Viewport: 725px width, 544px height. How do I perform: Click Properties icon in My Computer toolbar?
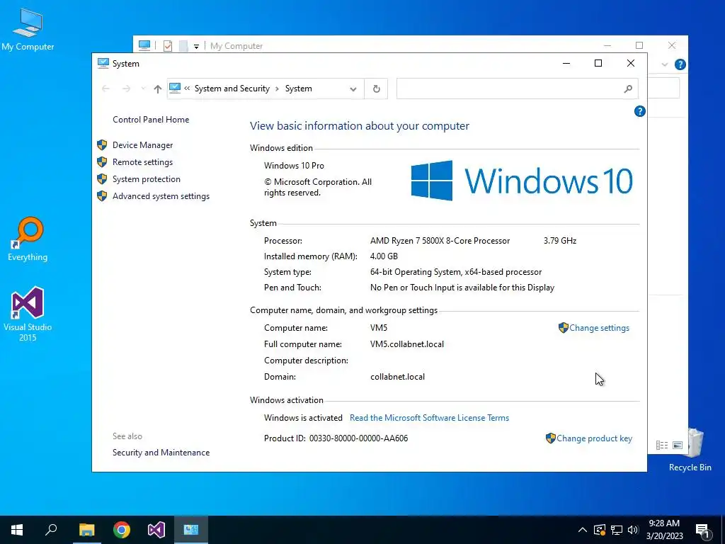168,46
